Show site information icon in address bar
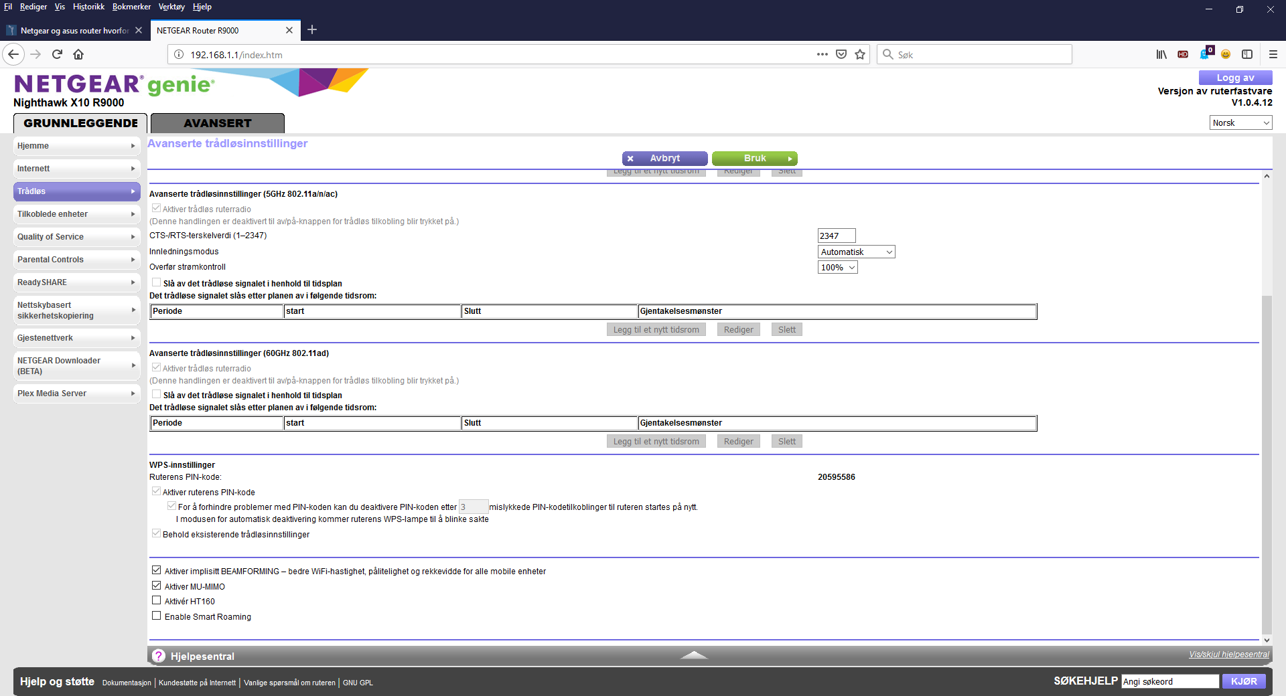 point(179,54)
